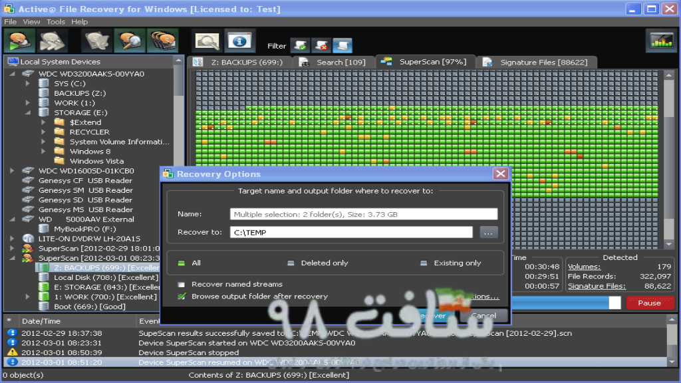
Task: Expand the SYS (C:) volume
Action: tap(28, 83)
